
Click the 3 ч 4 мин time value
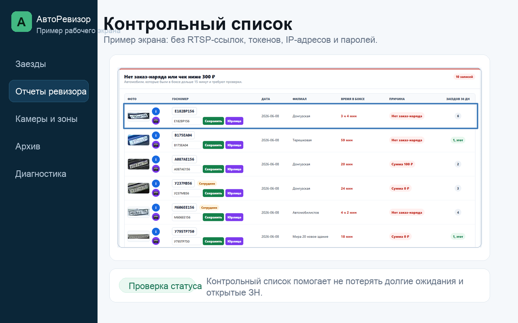click(x=349, y=116)
